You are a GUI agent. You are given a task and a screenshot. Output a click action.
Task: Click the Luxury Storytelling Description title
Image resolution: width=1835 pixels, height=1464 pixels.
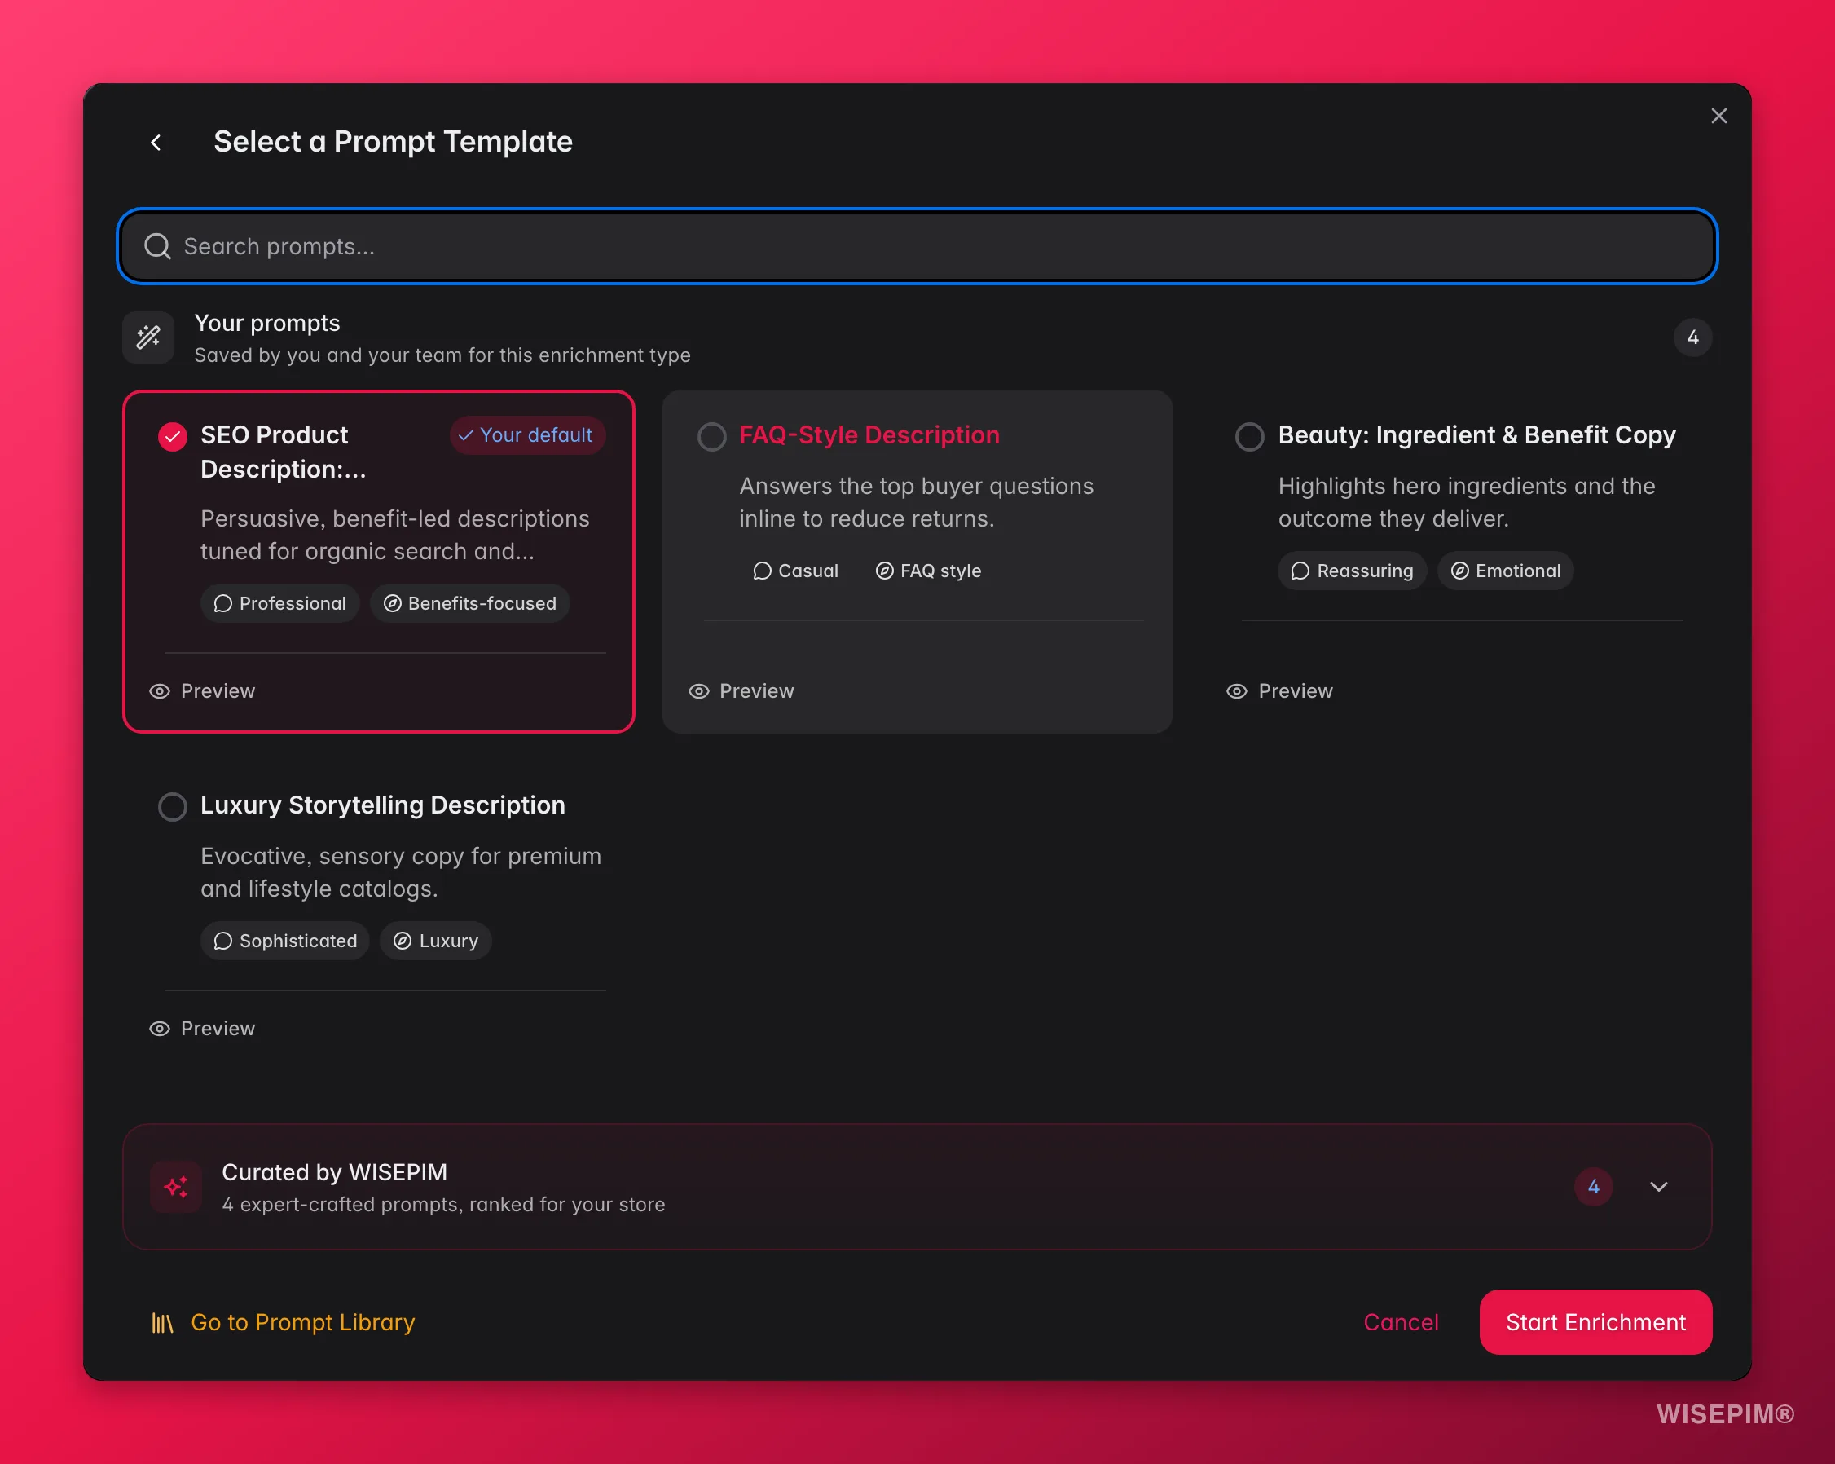point(383,805)
